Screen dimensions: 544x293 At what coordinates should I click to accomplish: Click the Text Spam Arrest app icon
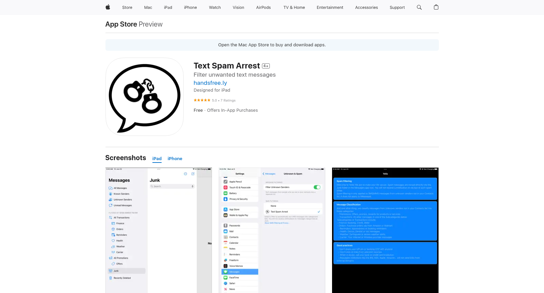click(145, 97)
